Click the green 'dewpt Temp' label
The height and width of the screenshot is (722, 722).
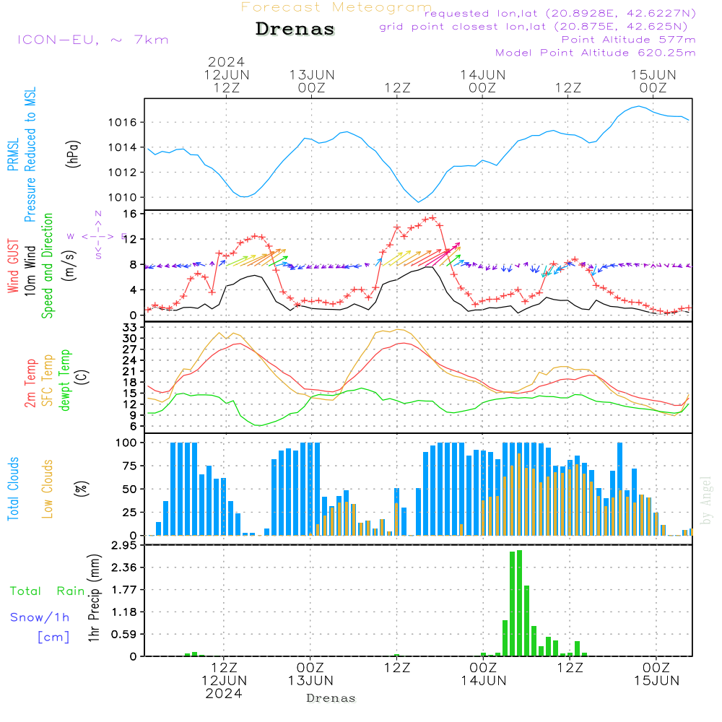pyautogui.click(x=64, y=380)
